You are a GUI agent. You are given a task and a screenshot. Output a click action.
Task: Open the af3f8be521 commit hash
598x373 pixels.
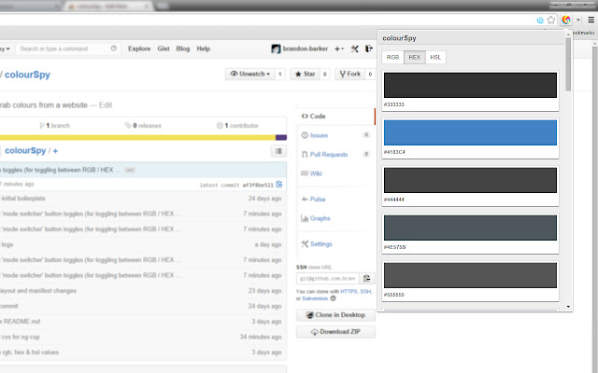pyautogui.click(x=258, y=186)
